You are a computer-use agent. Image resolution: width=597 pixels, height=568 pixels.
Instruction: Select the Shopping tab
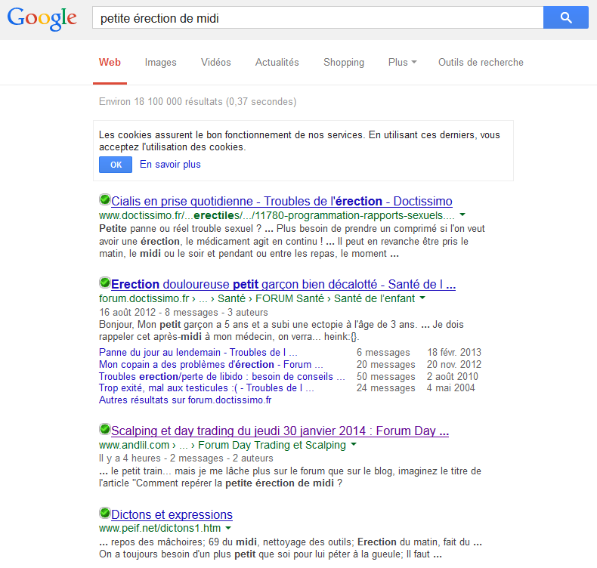click(x=344, y=63)
